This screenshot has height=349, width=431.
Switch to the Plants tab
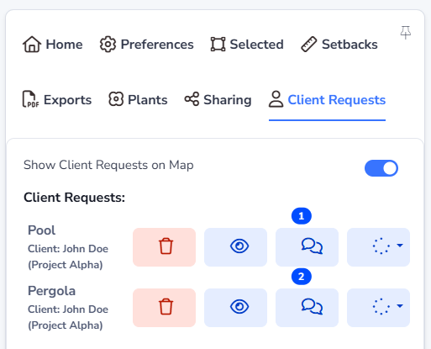point(138,99)
